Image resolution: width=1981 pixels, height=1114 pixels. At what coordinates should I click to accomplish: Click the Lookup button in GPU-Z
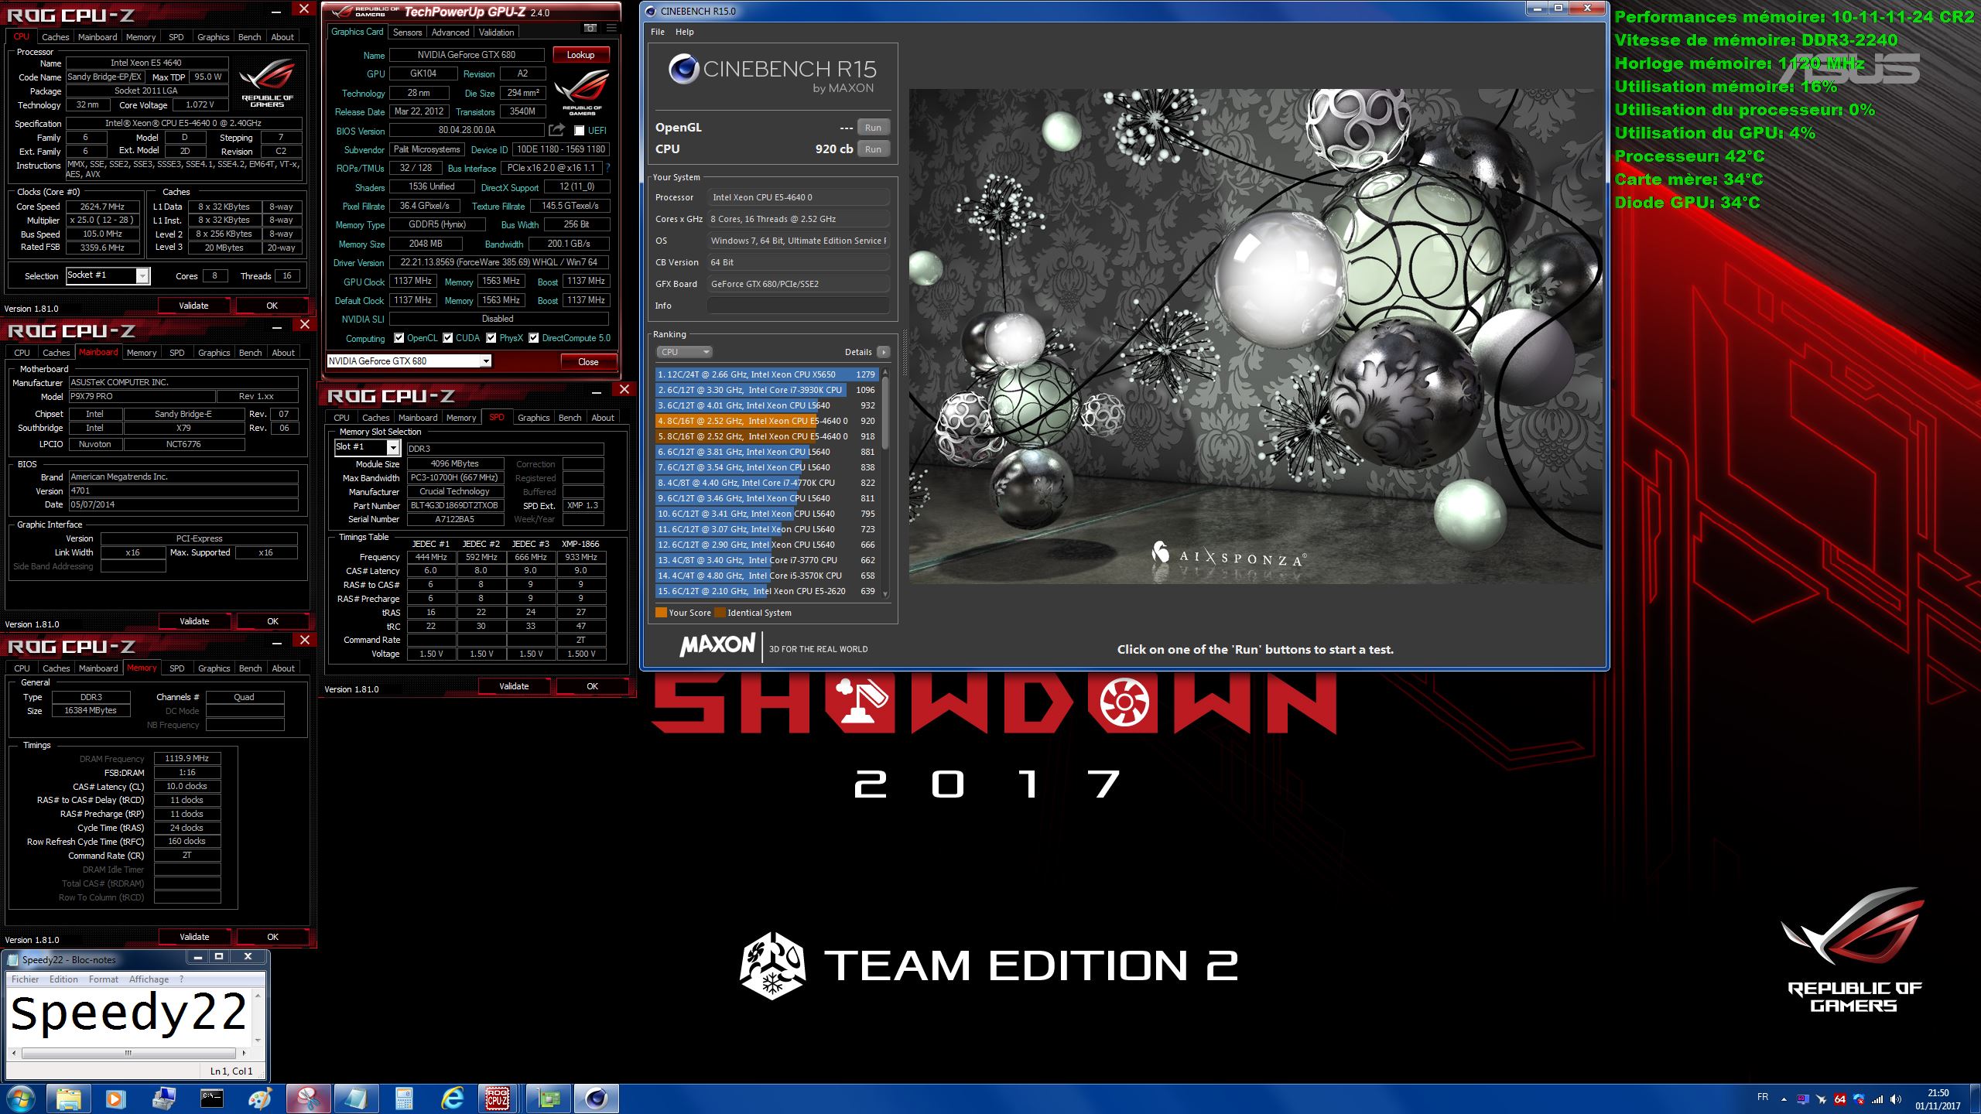coord(581,55)
